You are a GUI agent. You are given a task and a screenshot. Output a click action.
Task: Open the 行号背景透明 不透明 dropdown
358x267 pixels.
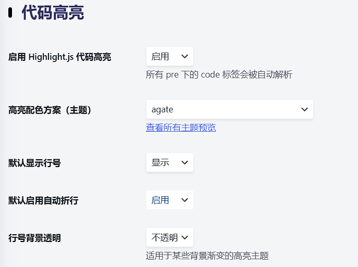coord(170,237)
